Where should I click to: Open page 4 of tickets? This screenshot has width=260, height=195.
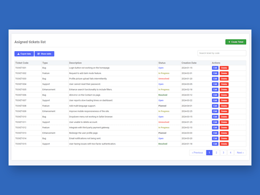tap(230, 153)
